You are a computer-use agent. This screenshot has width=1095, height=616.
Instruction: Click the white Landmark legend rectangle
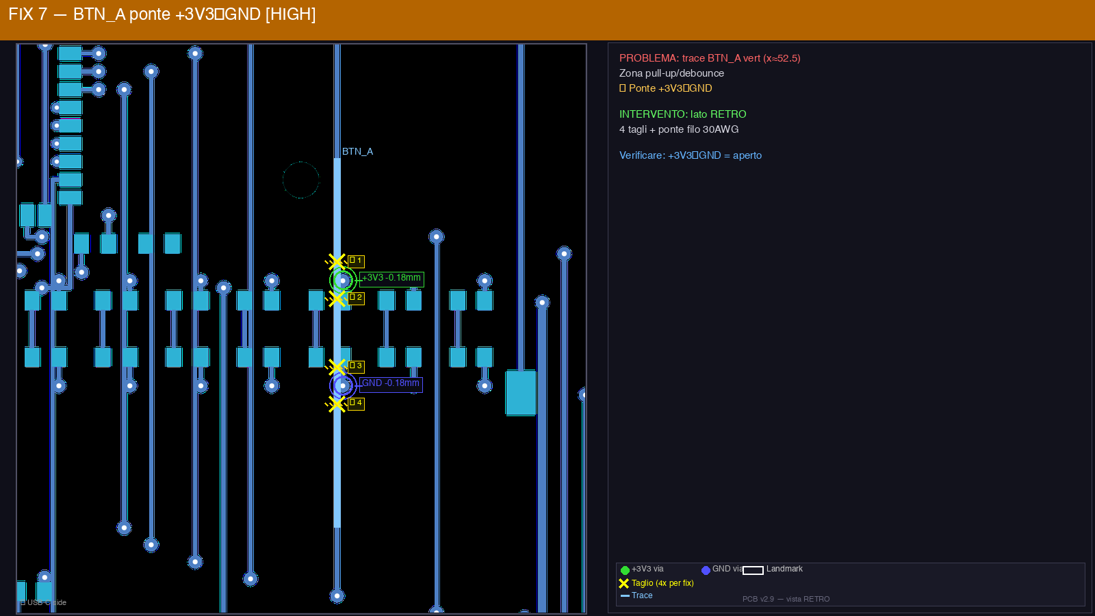[753, 570]
